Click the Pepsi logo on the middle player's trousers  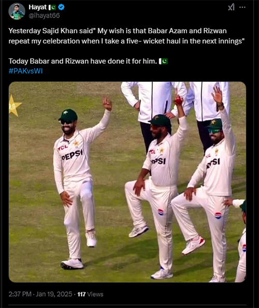pos(161,212)
